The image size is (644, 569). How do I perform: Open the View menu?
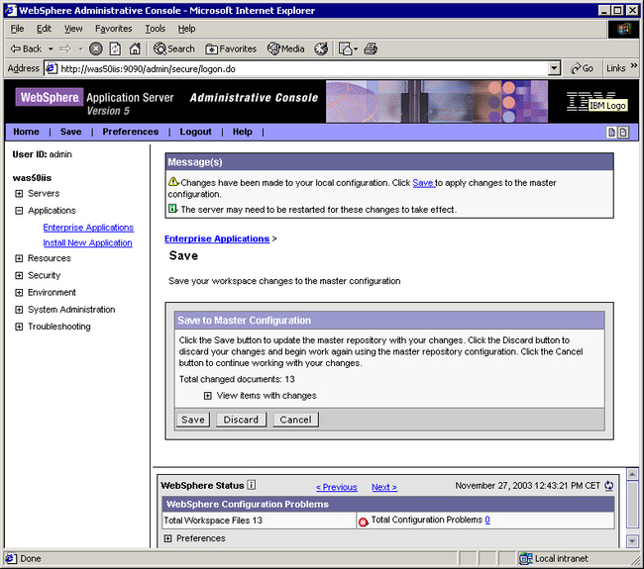tap(73, 29)
